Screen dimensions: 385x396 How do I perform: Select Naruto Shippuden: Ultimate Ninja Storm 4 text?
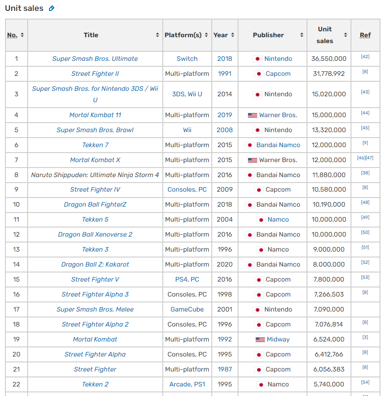point(95,175)
